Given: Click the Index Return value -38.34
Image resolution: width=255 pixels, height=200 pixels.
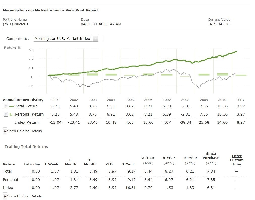Looking at the screenshot, I should (x=185, y=122).
